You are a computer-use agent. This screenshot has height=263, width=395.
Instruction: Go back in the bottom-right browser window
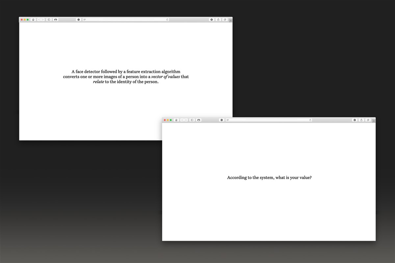coord(182,120)
